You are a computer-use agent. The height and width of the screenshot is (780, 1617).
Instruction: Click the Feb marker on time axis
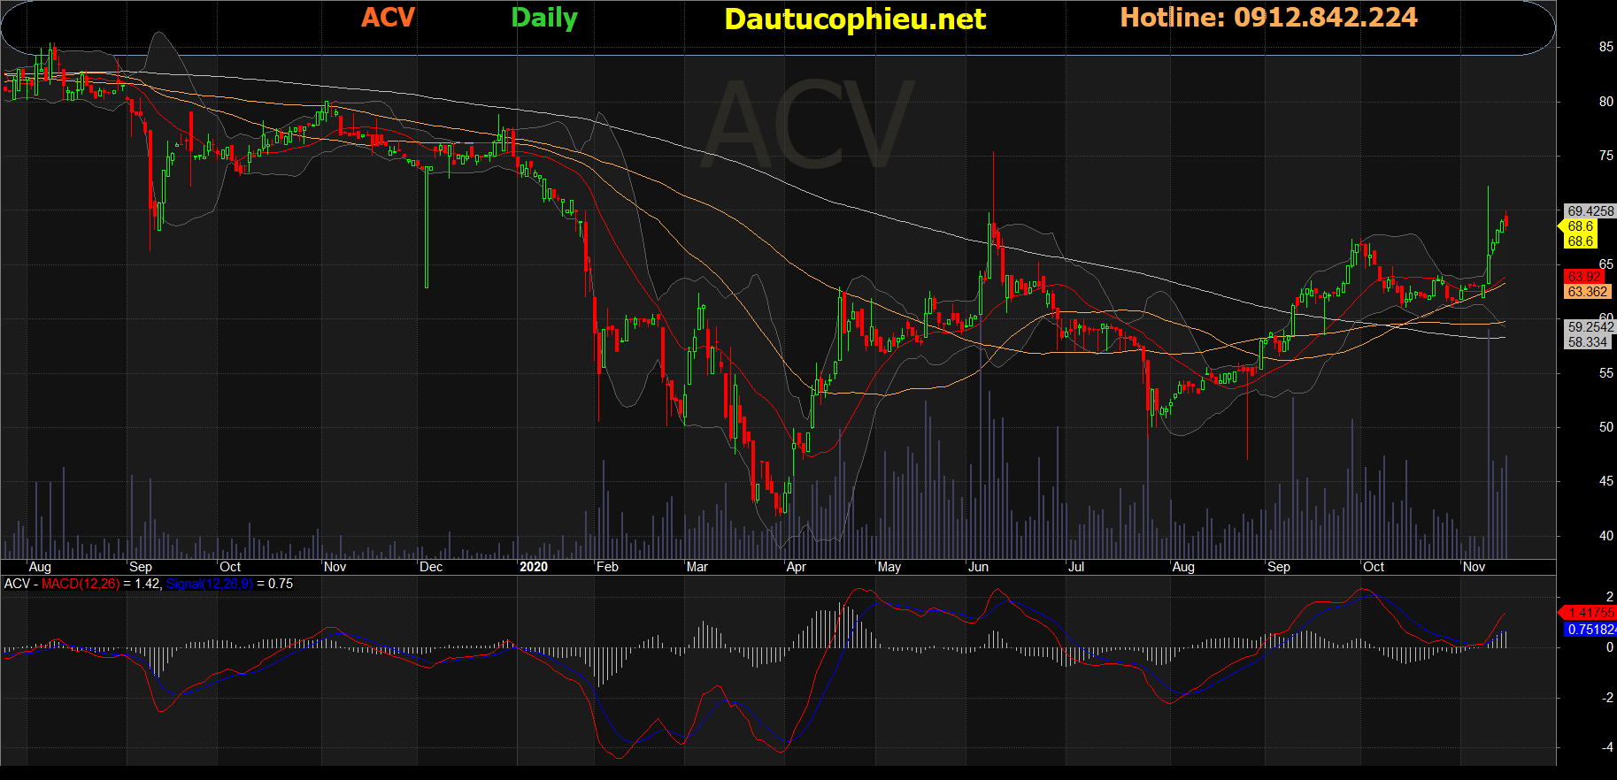tap(607, 567)
